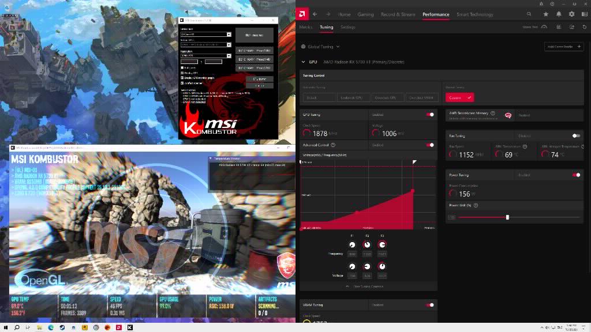Open Steam from the taskbar
Image resolution: width=591 pixels, height=332 pixels.
(62, 327)
